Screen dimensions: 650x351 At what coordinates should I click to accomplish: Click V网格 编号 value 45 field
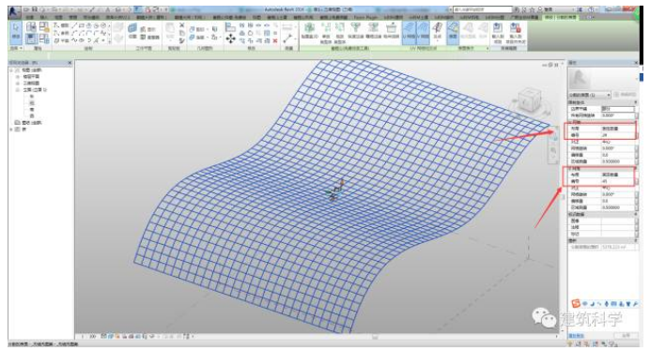(618, 181)
